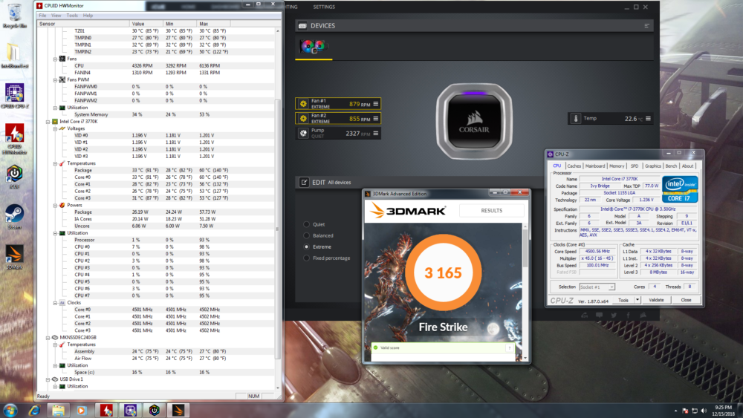Screen dimensions: 743x418
Task: Collapse the Powers node
Action: tap(55, 206)
